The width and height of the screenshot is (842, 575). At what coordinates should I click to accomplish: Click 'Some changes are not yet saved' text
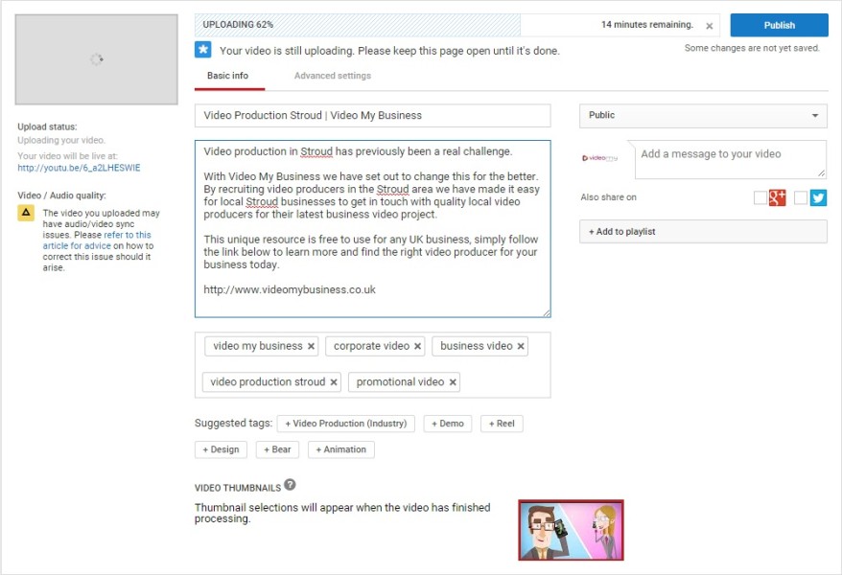(x=752, y=48)
